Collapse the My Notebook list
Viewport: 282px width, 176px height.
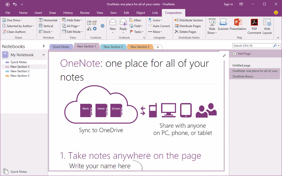pos(44,55)
